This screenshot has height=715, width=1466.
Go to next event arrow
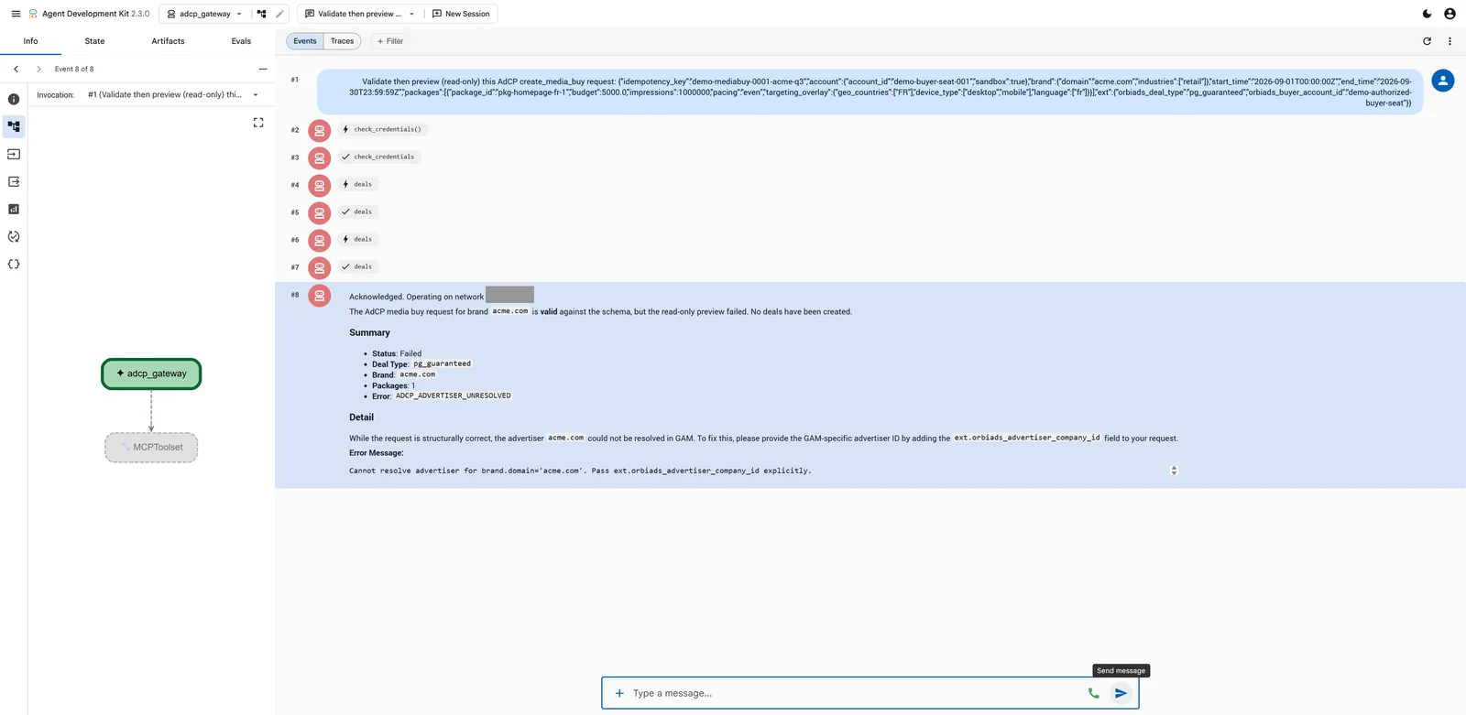tap(38, 69)
